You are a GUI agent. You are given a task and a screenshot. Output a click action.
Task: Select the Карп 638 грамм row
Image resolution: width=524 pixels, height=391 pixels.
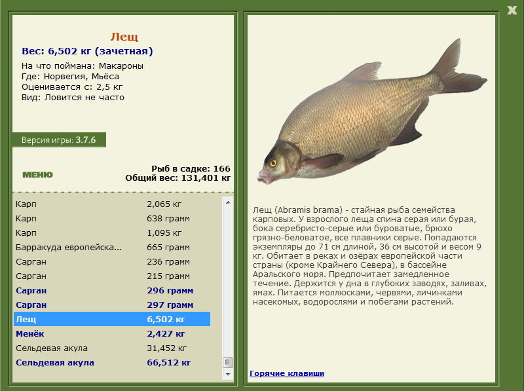(x=112, y=218)
